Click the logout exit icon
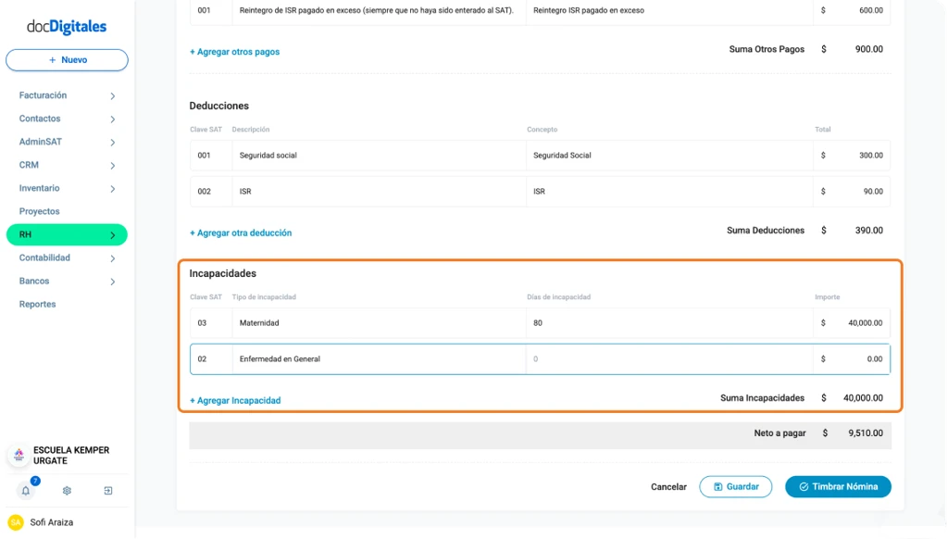Screen dimensions: 948x539 coord(108,491)
